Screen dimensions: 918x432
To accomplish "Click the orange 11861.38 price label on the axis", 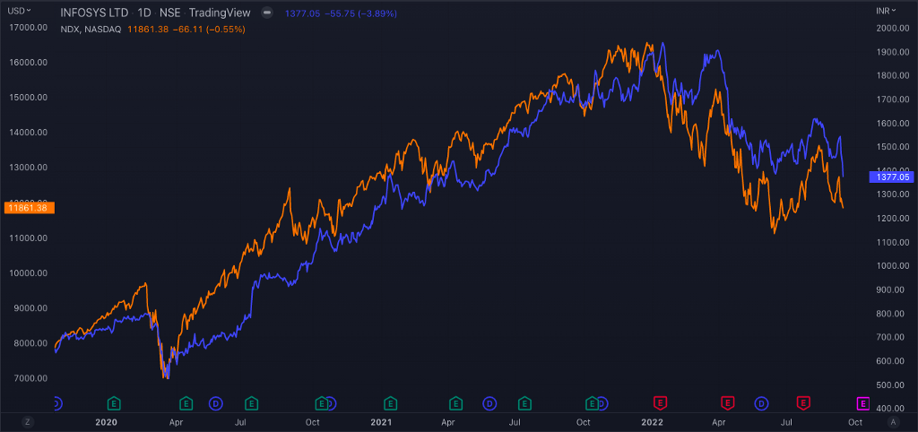I will 30,207.
